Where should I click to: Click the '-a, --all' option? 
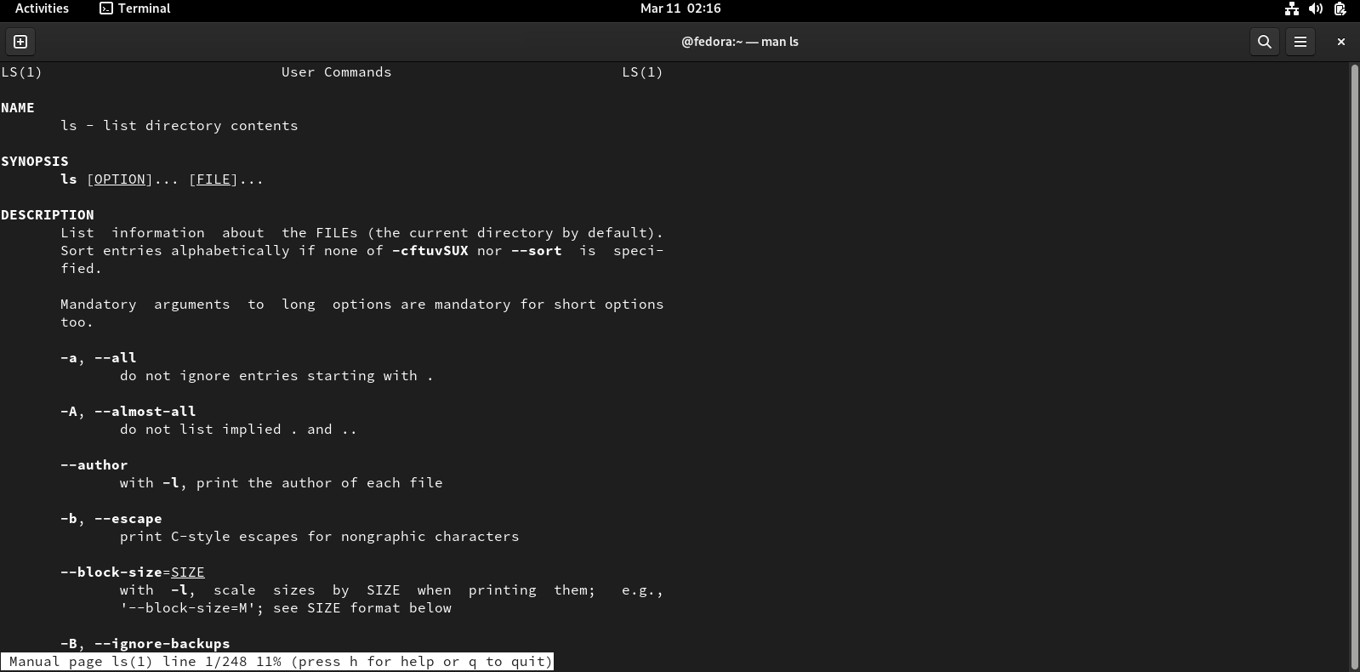click(x=99, y=358)
